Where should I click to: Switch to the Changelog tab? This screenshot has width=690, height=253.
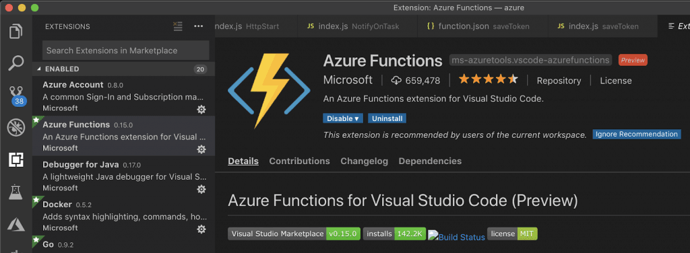point(364,161)
